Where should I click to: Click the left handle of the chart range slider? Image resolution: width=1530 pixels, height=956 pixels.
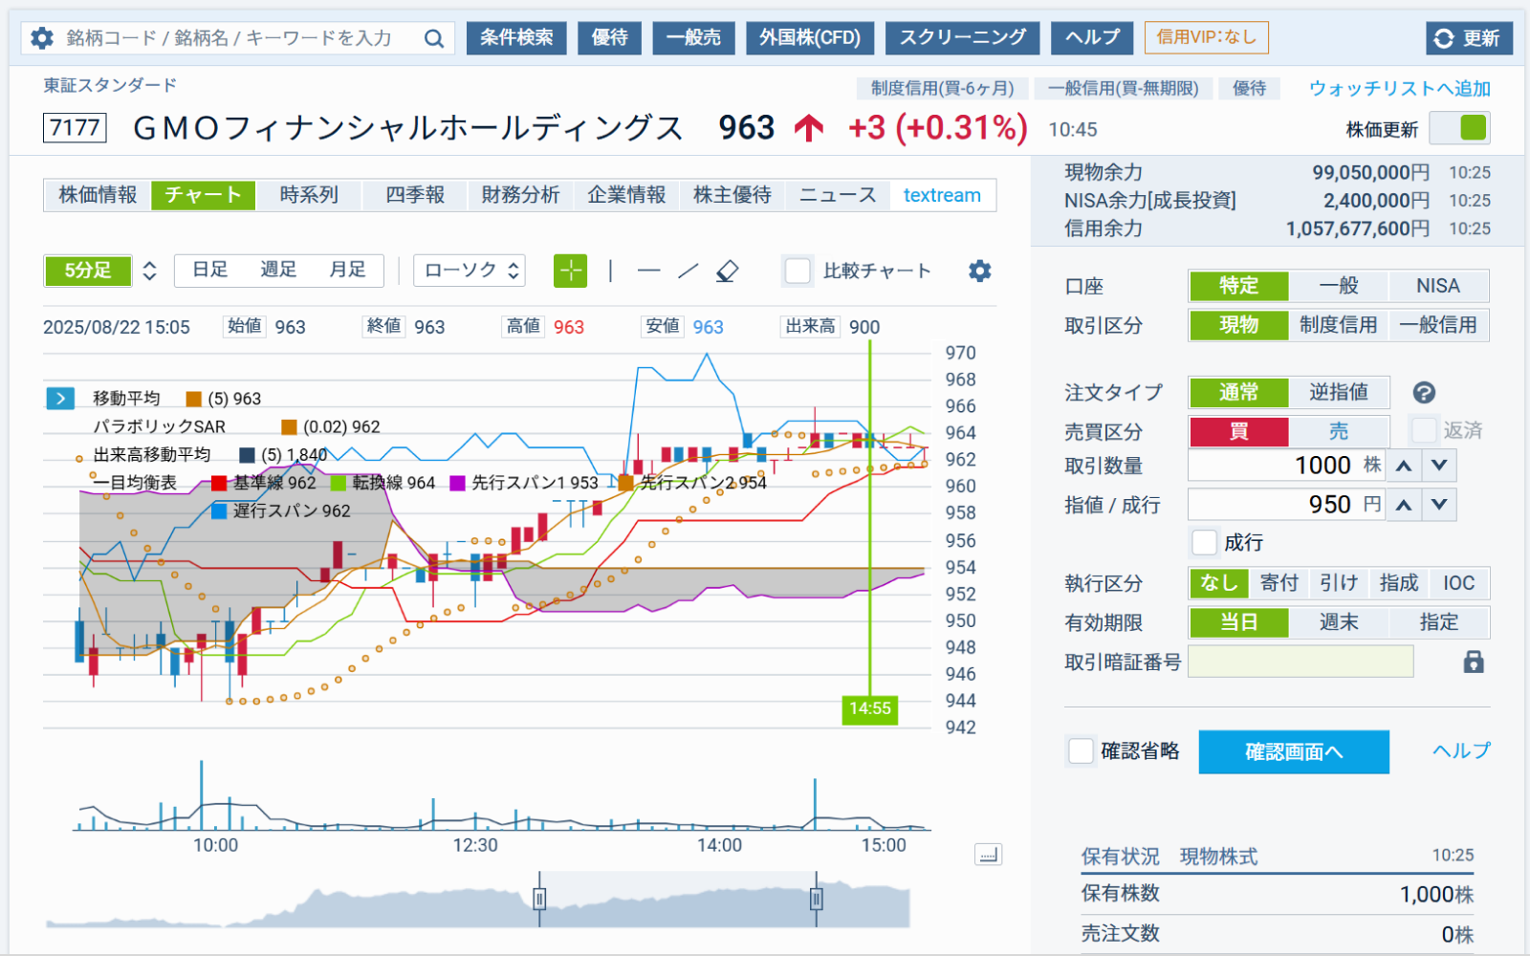click(x=538, y=899)
